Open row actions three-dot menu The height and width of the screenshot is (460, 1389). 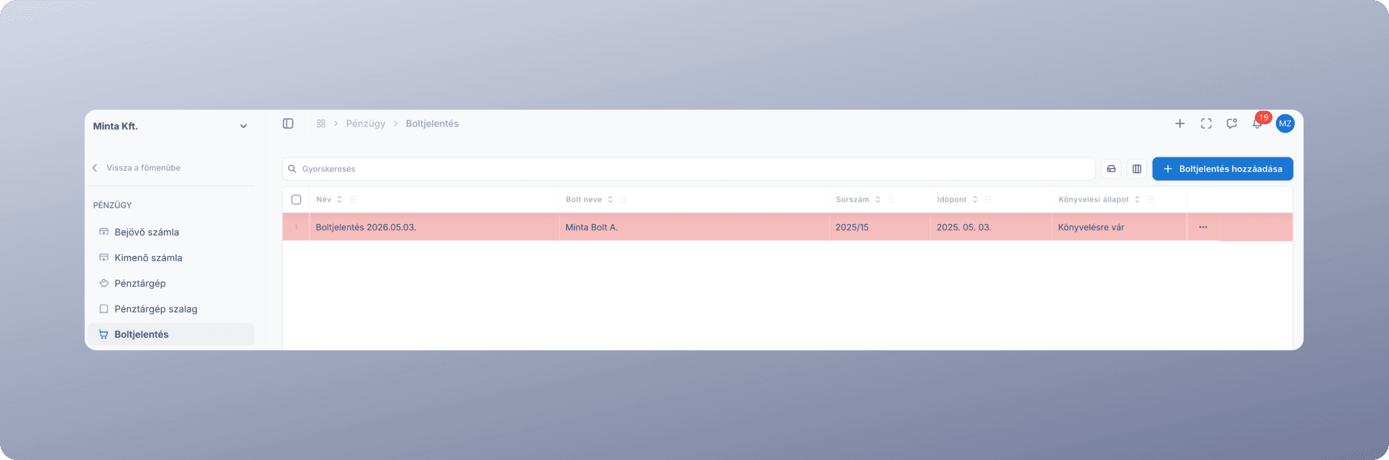[1203, 227]
